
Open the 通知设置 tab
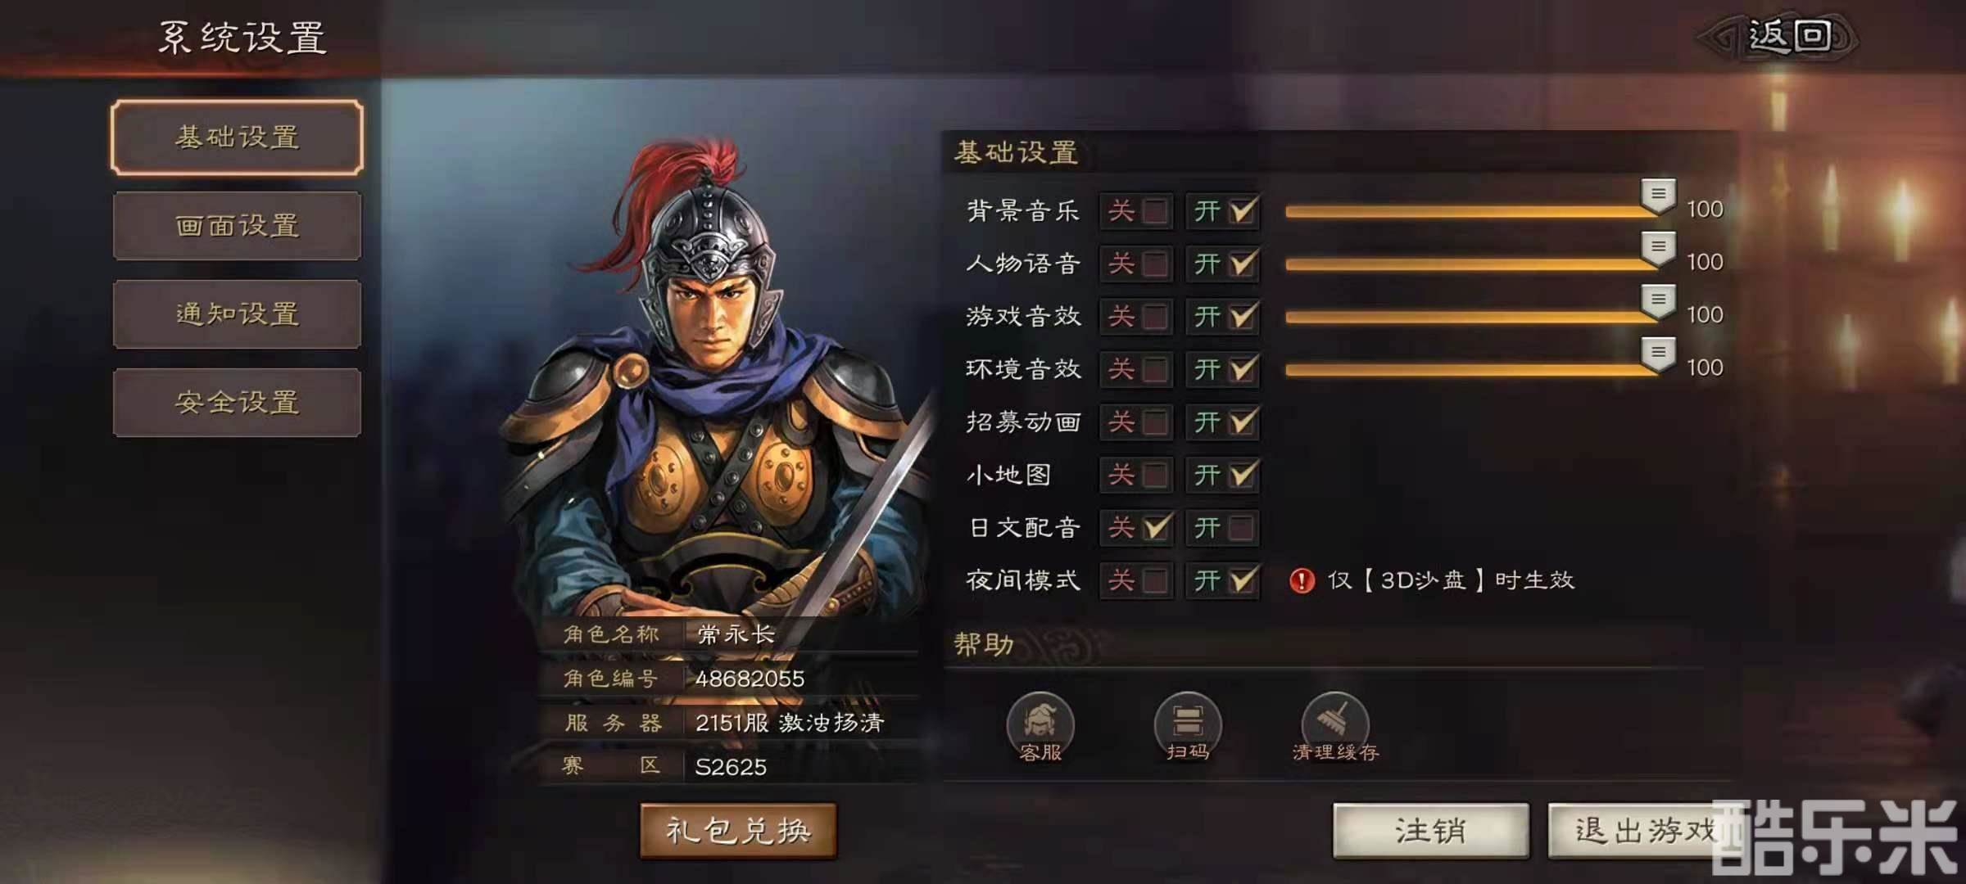click(x=237, y=314)
